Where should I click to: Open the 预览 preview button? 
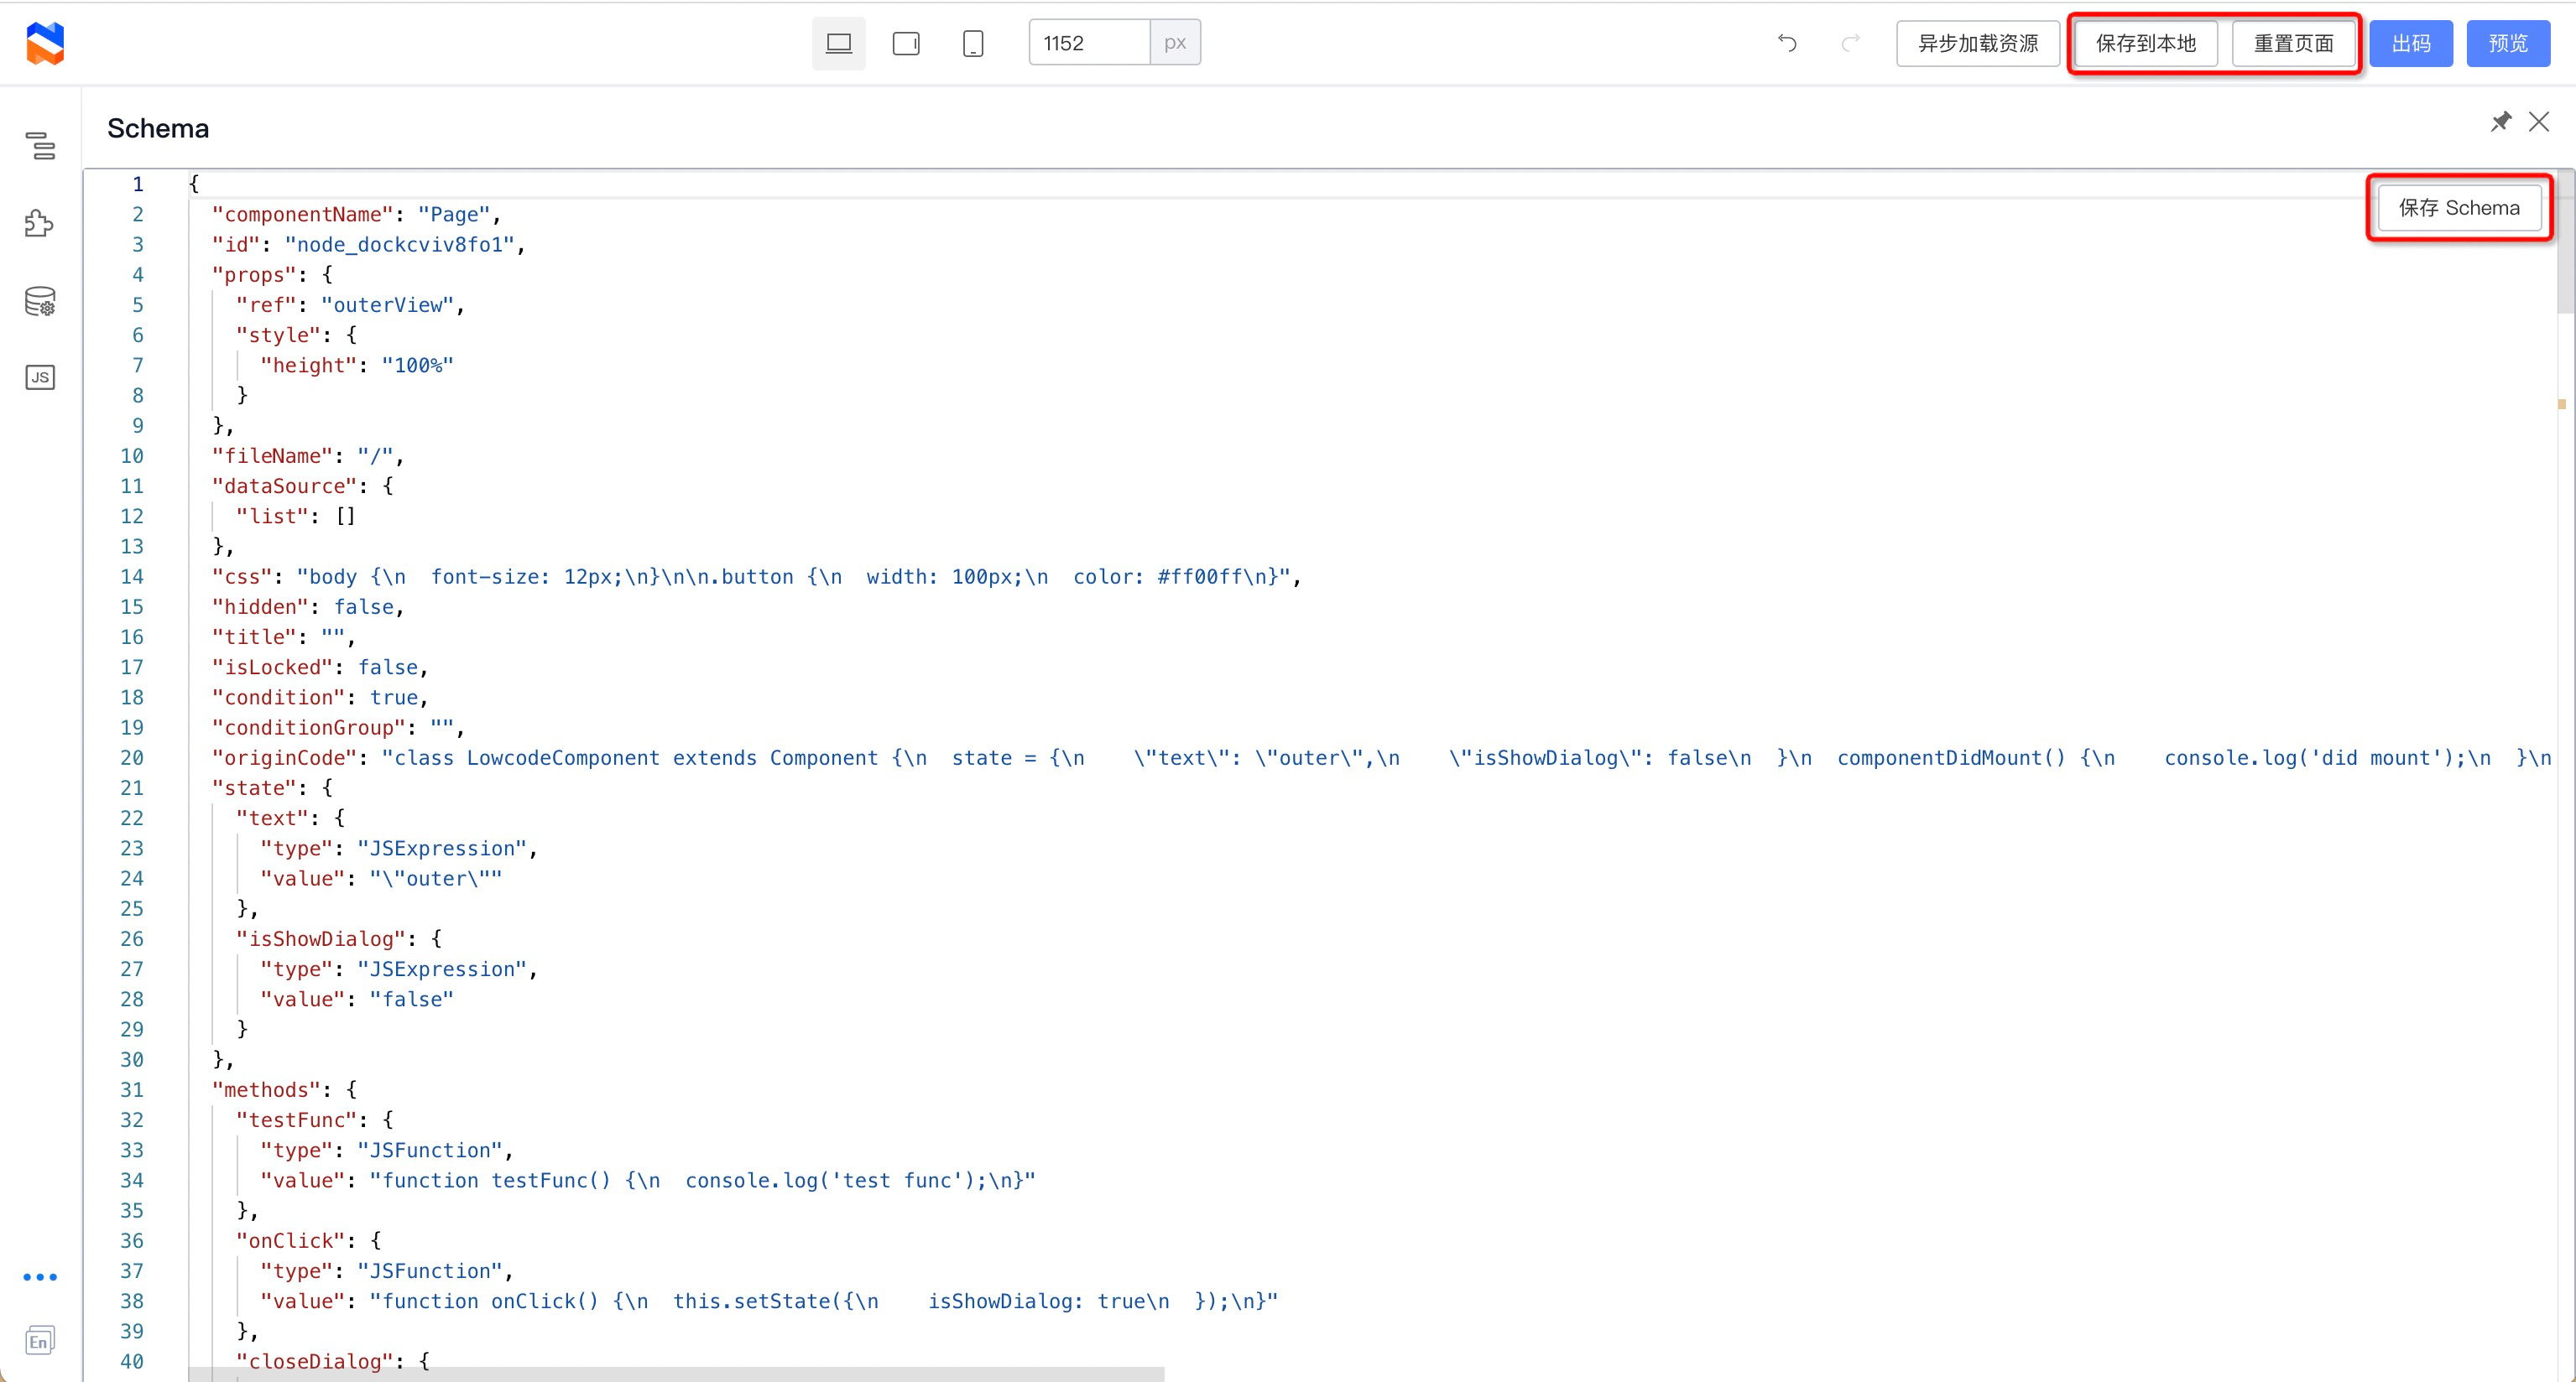point(2507,43)
